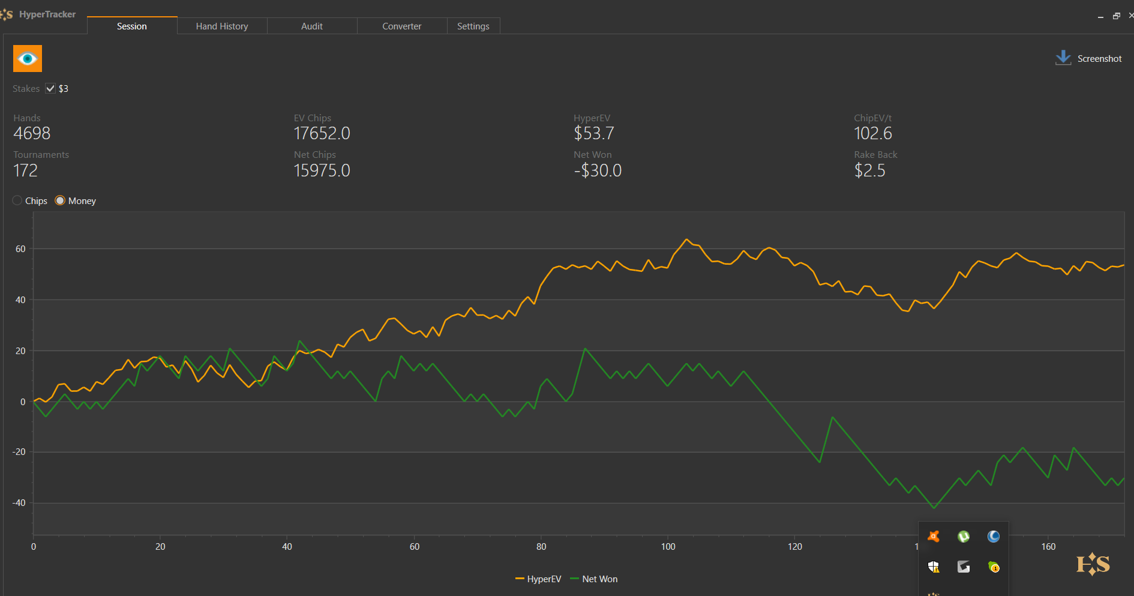Open Windows Security shield warning icon

[x=934, y=567]
